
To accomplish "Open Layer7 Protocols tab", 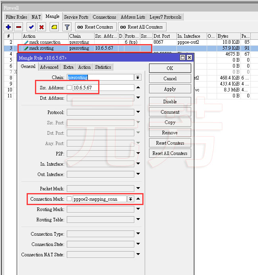I will (165, 17).
